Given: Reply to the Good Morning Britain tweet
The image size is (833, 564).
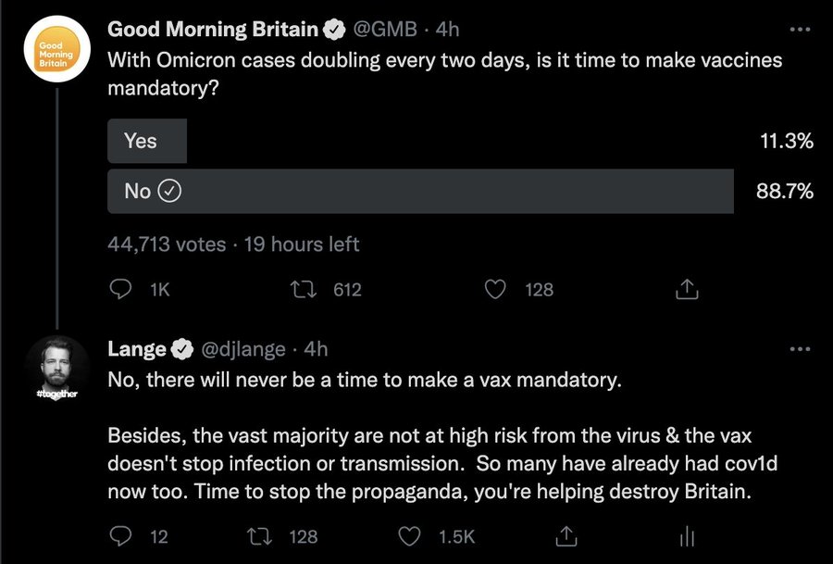Looking at the screenshot, I should pos(120,289).
